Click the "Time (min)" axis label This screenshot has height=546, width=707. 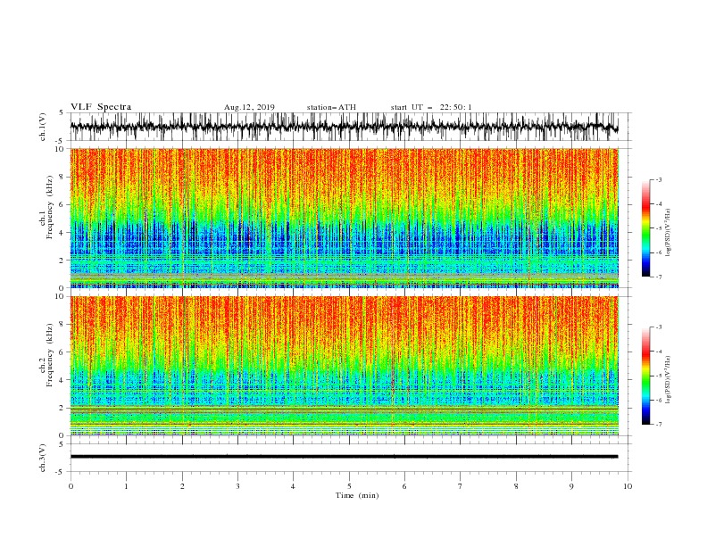point(357,495)
